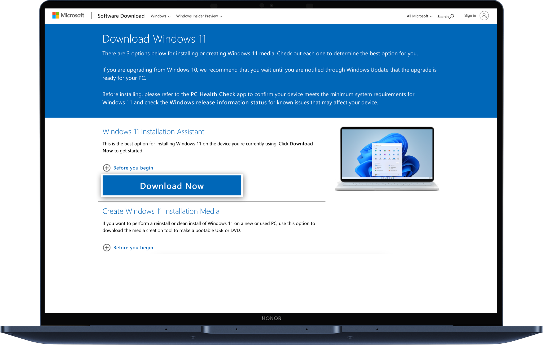Image resolution: width=543 pixels, height=345 pixels.
Task: Click the Microsoft wordmark text
Action: (72, 15)
